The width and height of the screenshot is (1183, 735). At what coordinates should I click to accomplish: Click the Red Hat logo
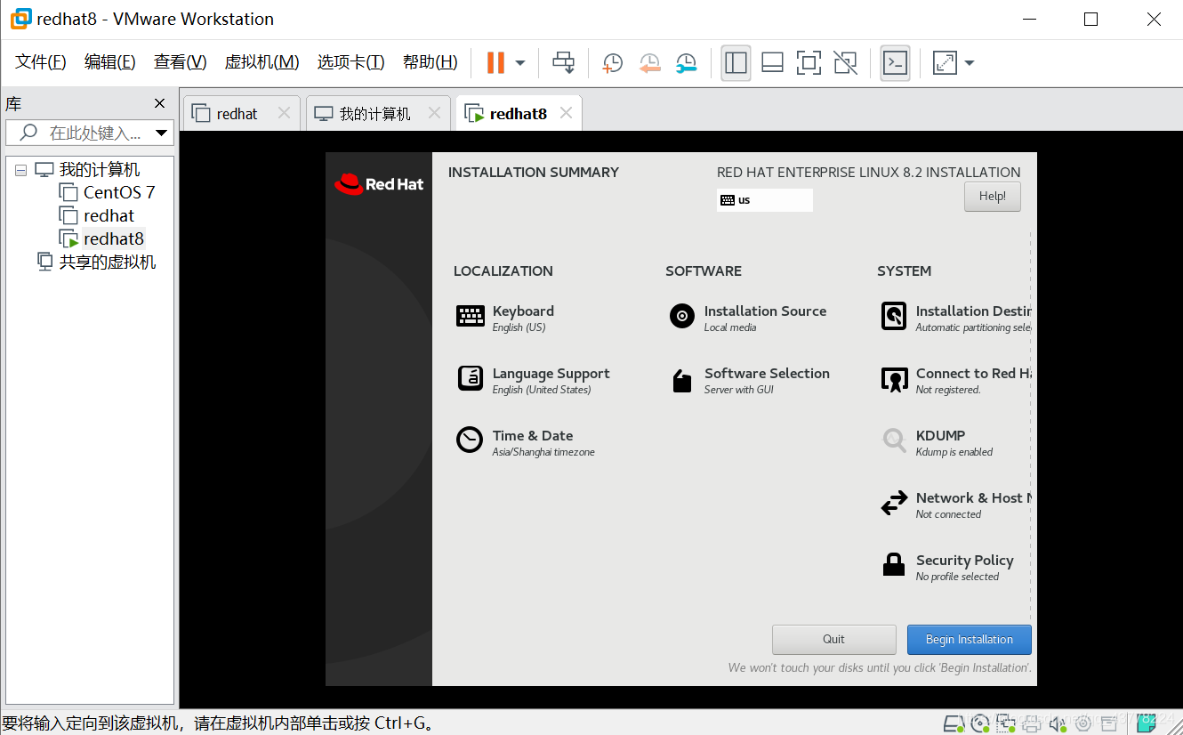pyautogui.click(x=379, y=184)
